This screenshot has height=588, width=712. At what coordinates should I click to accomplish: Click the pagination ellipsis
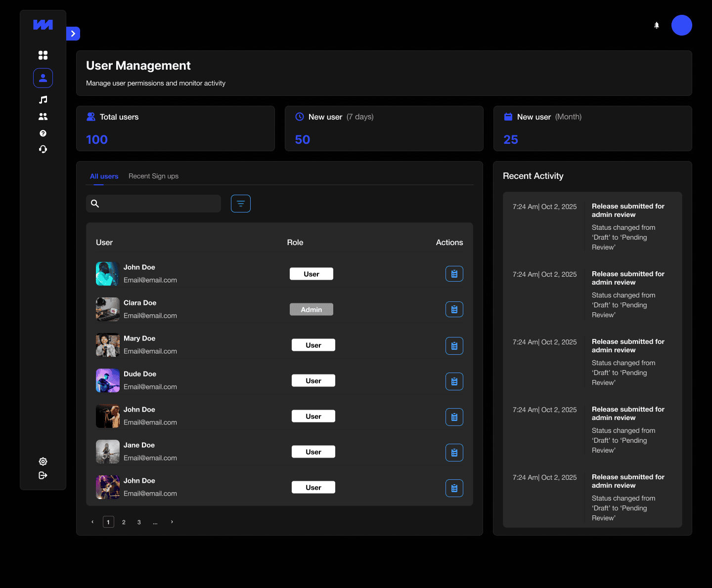click(x=155, y=522)
